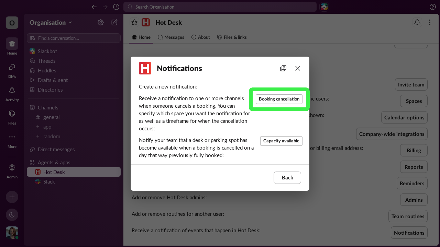
Task: Click the Capacity available button
Action: [281, 141]
